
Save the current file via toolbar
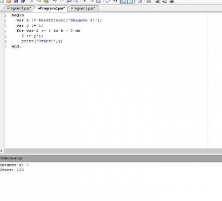16,1
